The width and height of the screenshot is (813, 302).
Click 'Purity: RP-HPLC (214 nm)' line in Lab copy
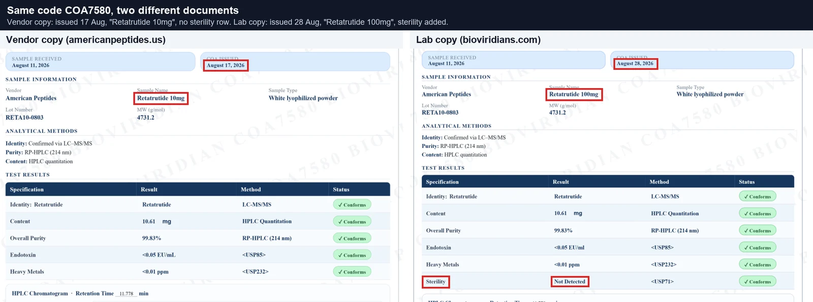click(453, 146)
